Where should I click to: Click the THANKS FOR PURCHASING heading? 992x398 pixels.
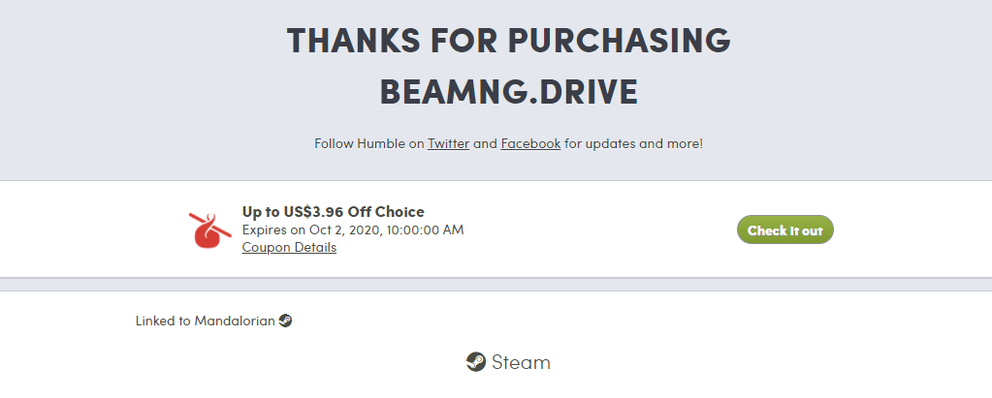point(509,41)
